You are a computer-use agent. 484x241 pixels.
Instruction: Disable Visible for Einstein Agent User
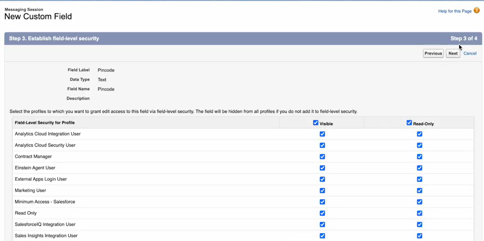tap(322, 168)
